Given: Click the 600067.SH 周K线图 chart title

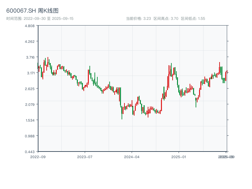Looking at the screenshot, I should click(x=32, y=11).
